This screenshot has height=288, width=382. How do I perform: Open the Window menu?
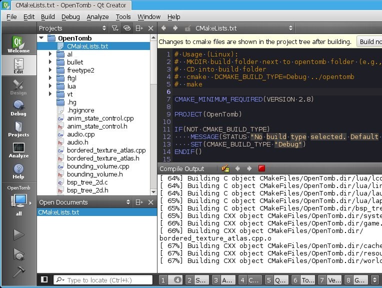click(x=149, y=17)
